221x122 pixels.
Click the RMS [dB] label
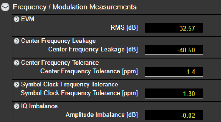(x=123, y=28)
